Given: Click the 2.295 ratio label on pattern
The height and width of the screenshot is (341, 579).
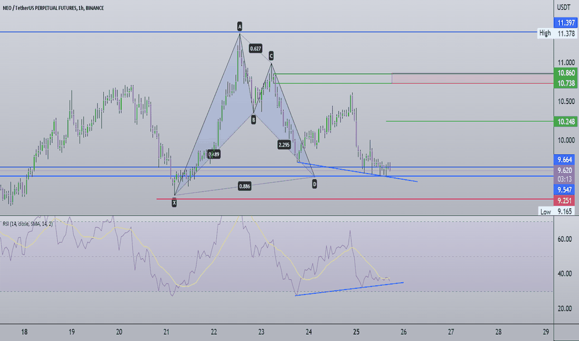Looking at the screenshot, I should 284,145.
